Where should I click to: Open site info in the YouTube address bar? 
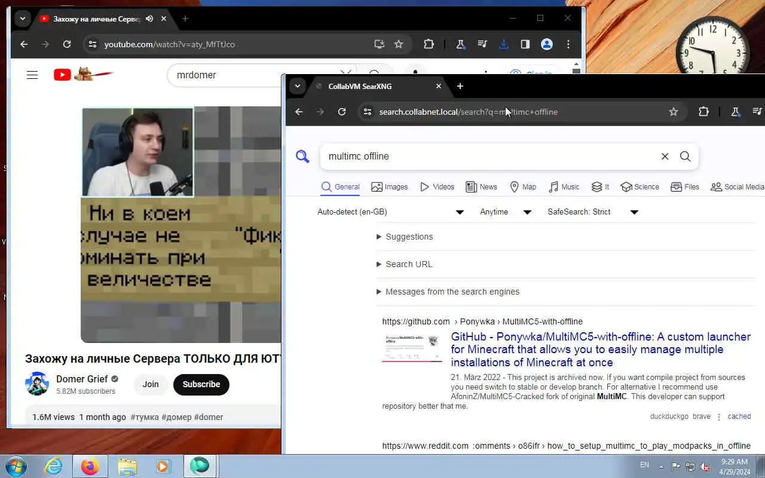tap(91, 44)
